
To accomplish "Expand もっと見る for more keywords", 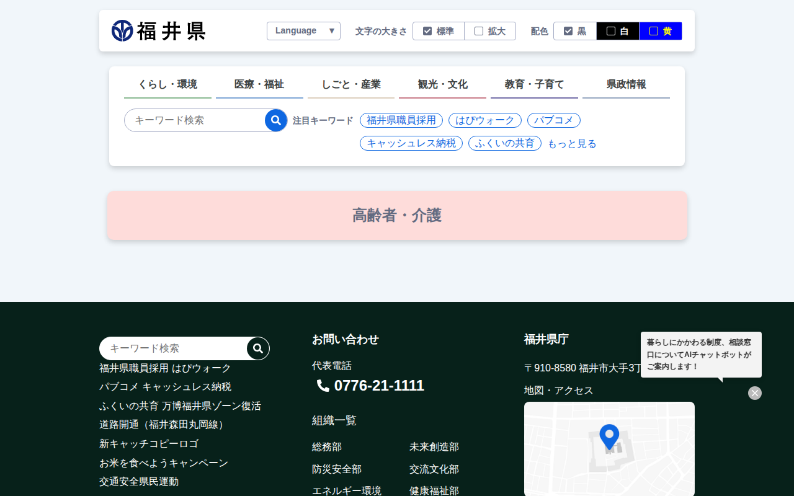I will click(571, 144).
